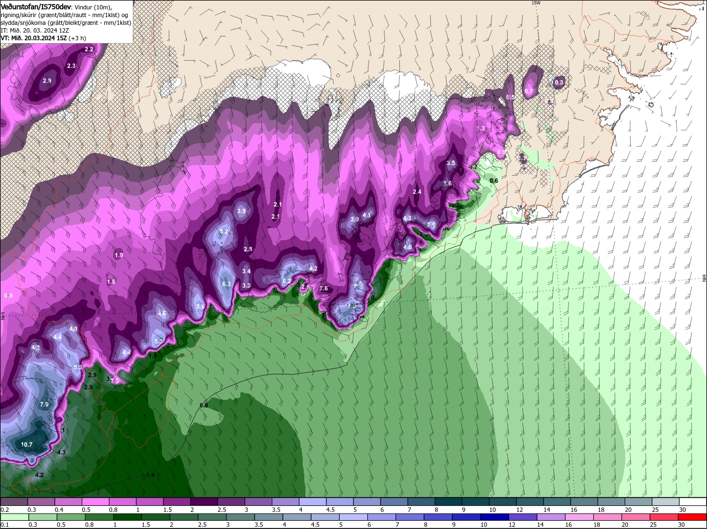
Task: Click the 1.3 value in the pink area
Action: tap(481, 128)
